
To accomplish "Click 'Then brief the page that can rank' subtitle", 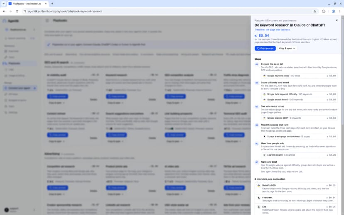I will coord(272,29).
